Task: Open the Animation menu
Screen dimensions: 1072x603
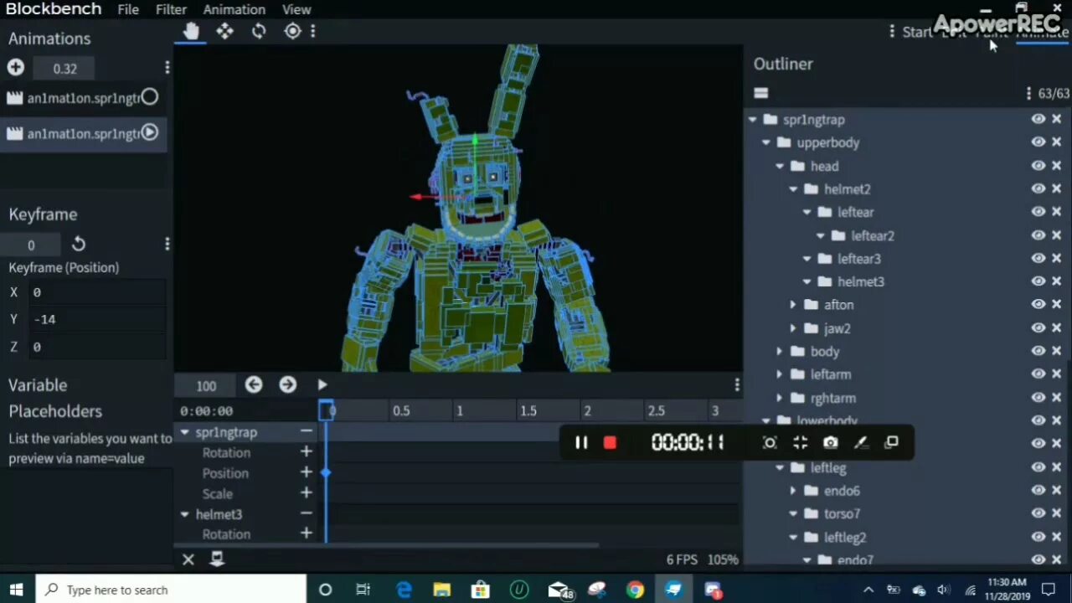Action: pyautogui.click(x=234, y=9)
